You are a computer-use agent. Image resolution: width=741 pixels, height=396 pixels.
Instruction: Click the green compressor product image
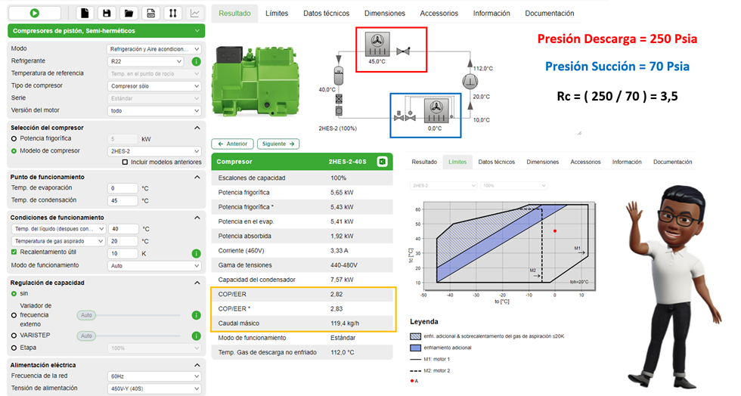[256, 81]
